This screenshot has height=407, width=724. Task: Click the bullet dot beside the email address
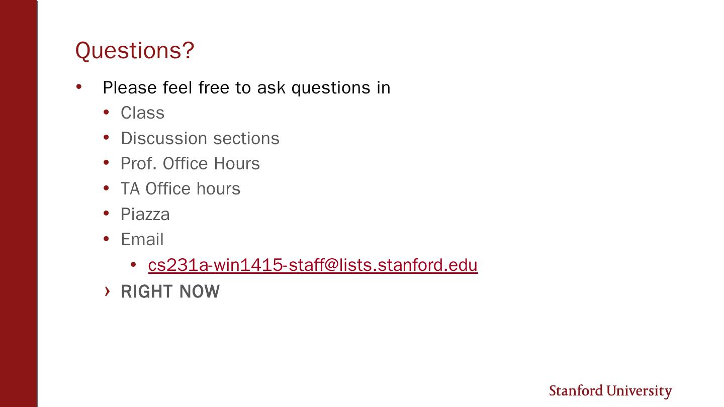(x=133, y=264)
